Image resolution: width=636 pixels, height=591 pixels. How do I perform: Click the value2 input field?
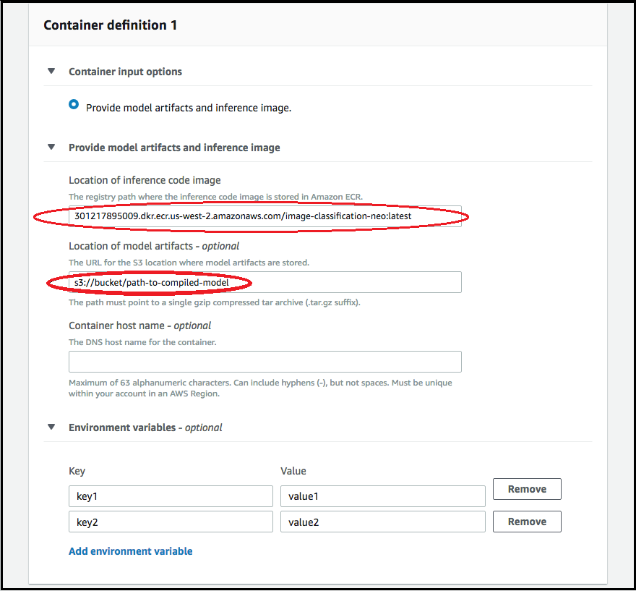click(x=382, y=522)
